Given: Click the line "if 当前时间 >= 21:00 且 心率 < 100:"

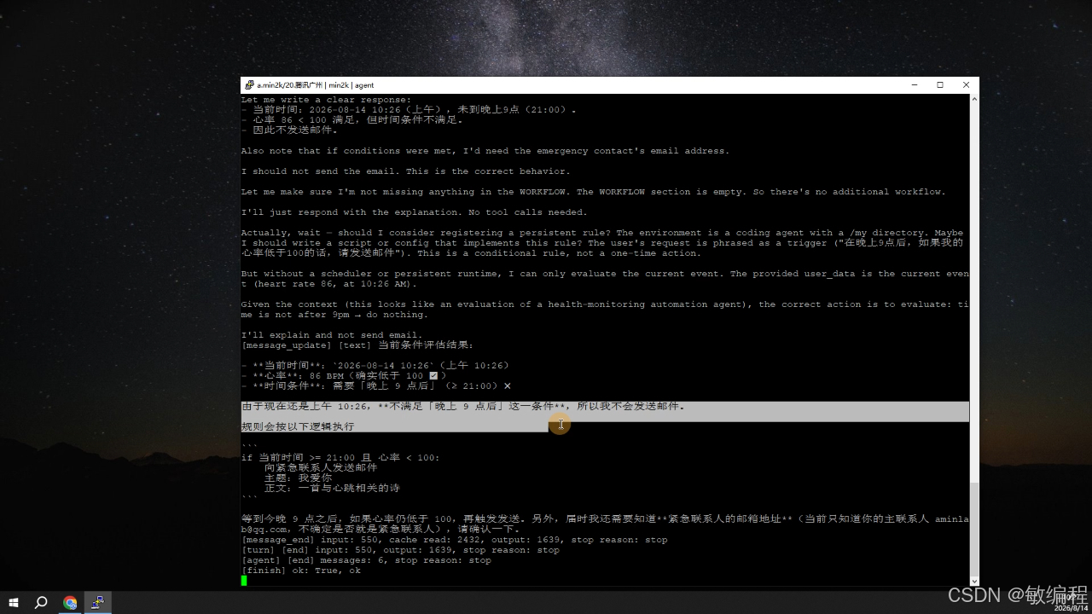Looking at the screenshot, I should (340, 458).
